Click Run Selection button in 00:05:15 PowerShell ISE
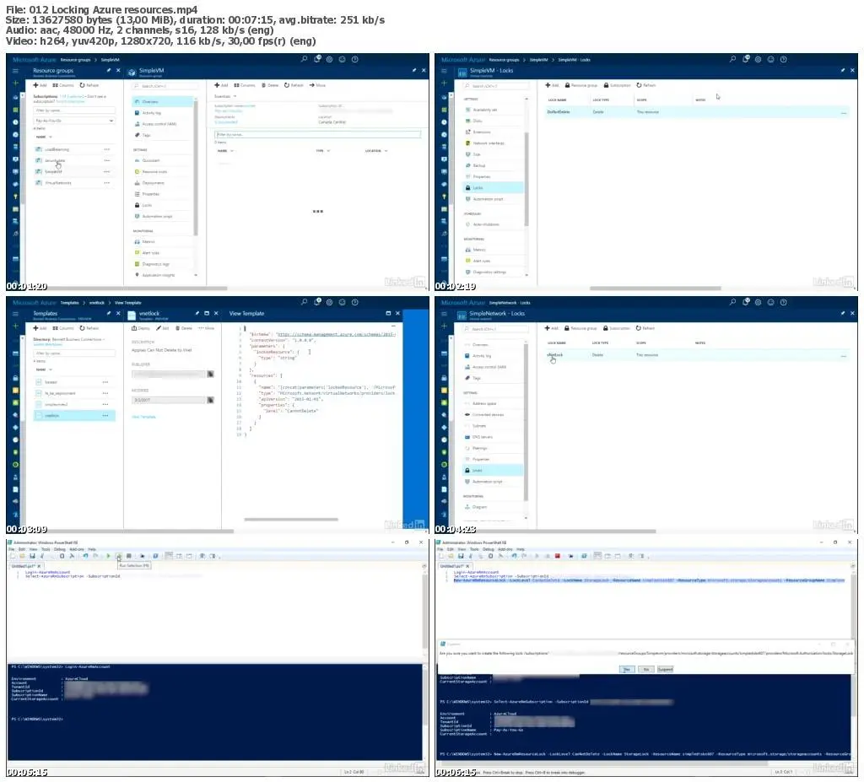Screen dimensions: 864x782 (118, 556)
